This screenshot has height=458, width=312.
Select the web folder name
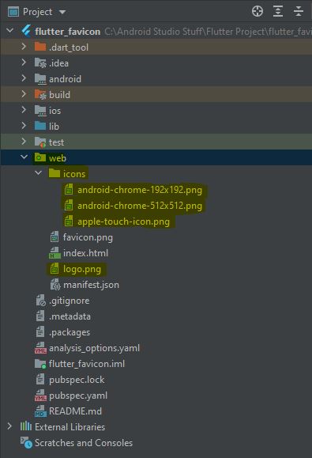point(58,158)
